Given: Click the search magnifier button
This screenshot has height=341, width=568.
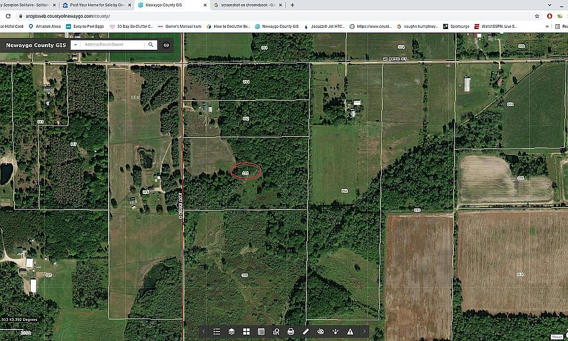Looking at the screenshot, I should tap(151, 44).
